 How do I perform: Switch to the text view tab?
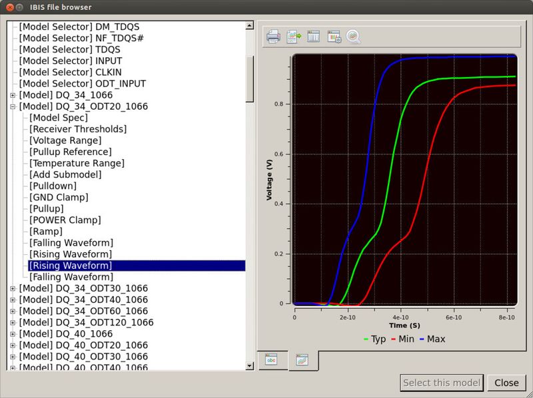(x=271, y=359)
